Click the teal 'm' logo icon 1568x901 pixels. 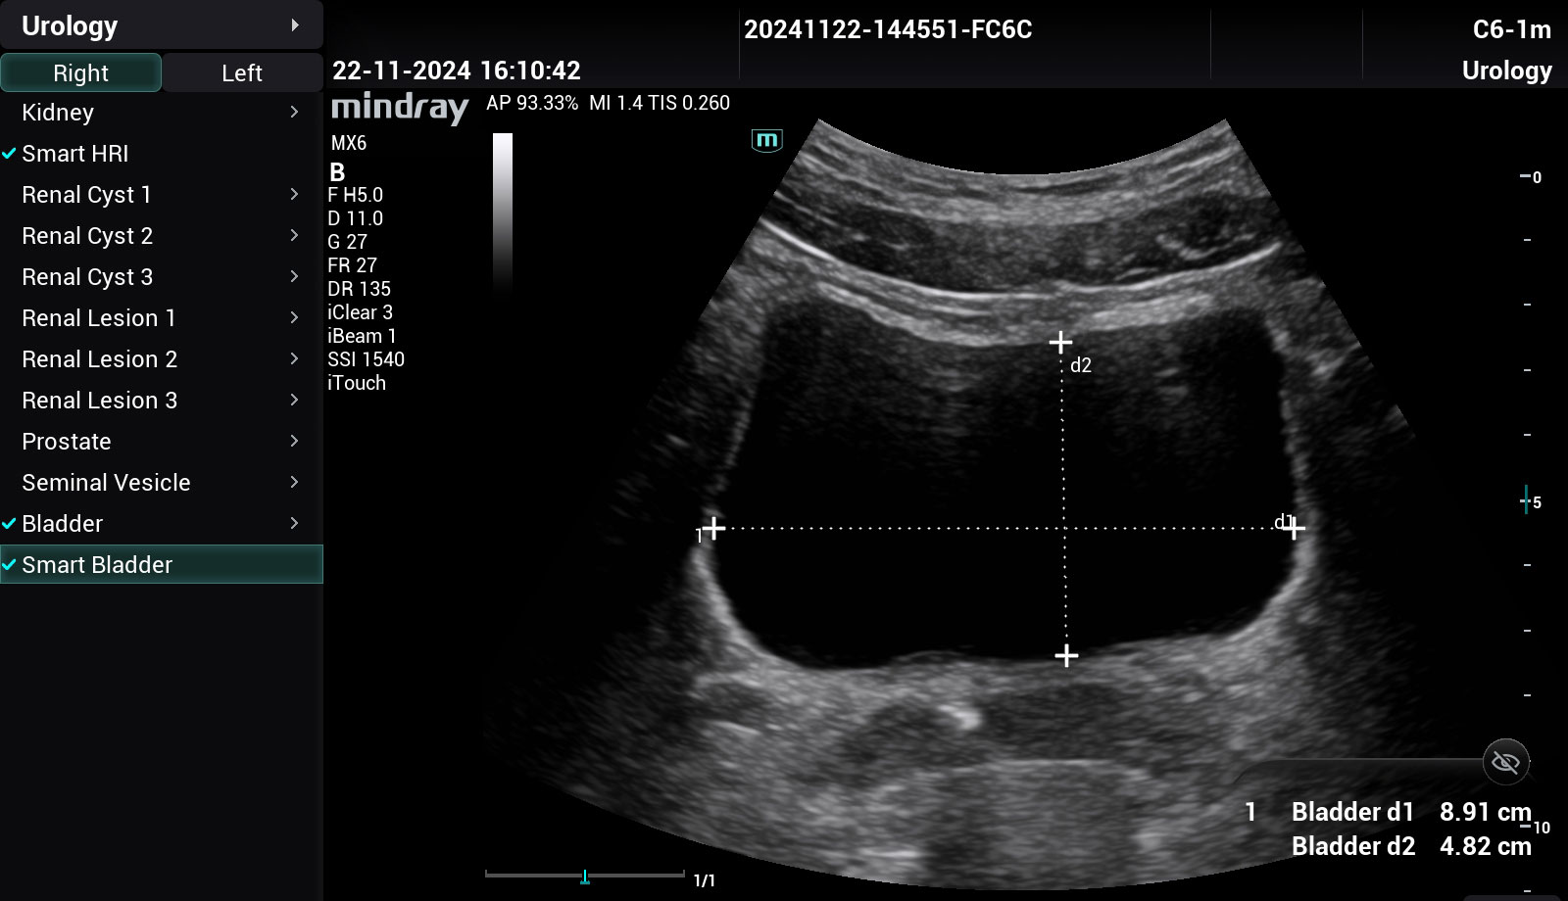pyautogui.click(x=766, y=140)
